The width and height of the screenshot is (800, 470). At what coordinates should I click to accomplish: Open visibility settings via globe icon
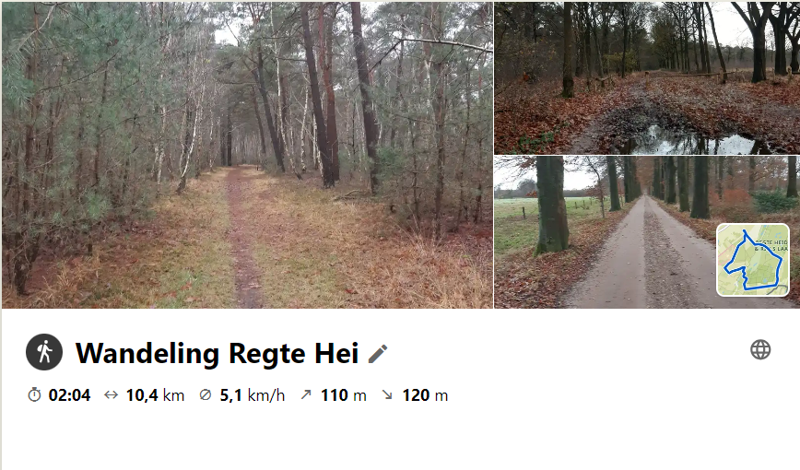coord(760,349)
